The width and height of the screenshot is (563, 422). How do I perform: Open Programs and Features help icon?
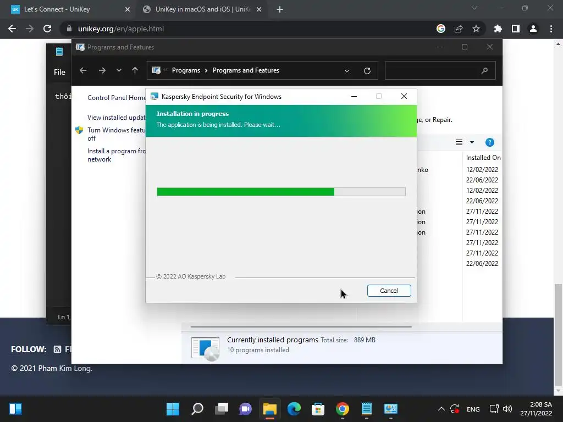click(490, 142)
